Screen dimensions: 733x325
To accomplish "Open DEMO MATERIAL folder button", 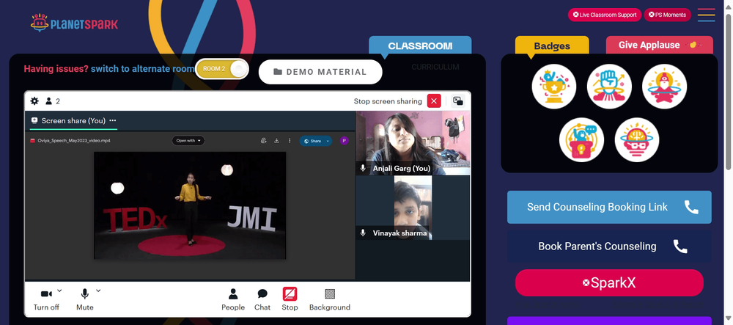I will pos(320,72).
